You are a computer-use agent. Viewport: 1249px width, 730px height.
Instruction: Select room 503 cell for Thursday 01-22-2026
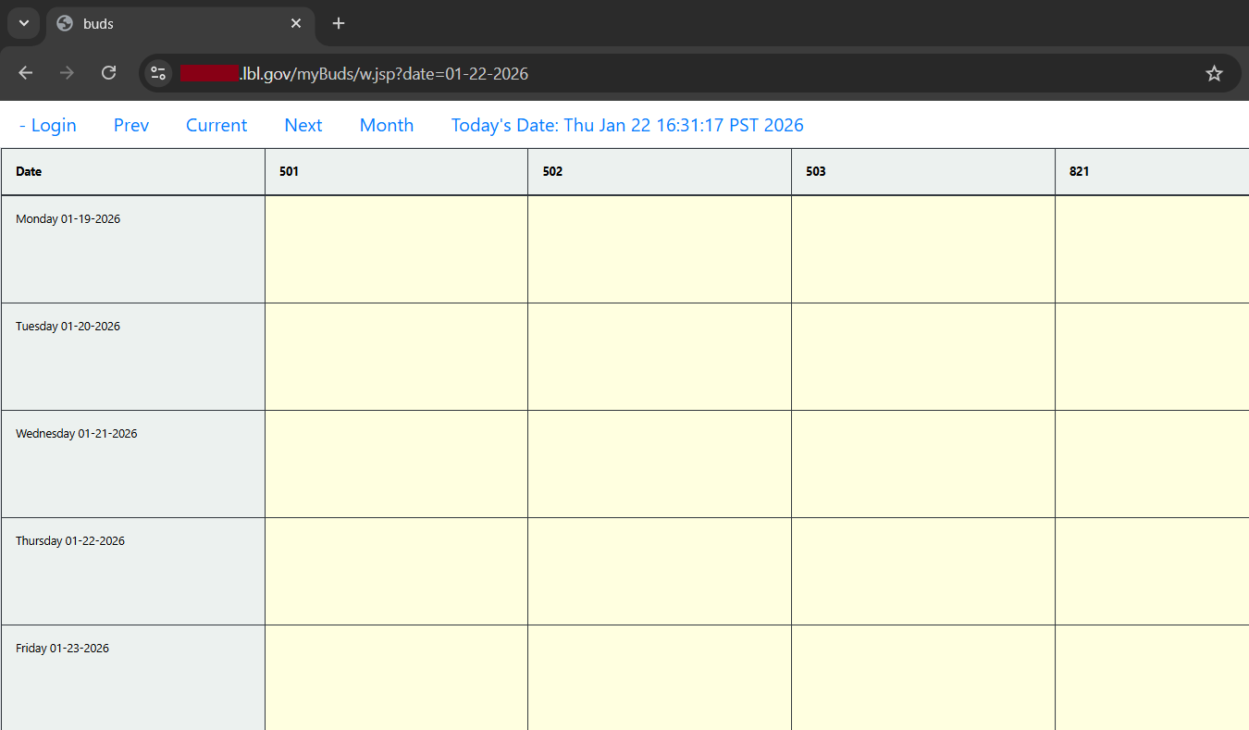922,571
